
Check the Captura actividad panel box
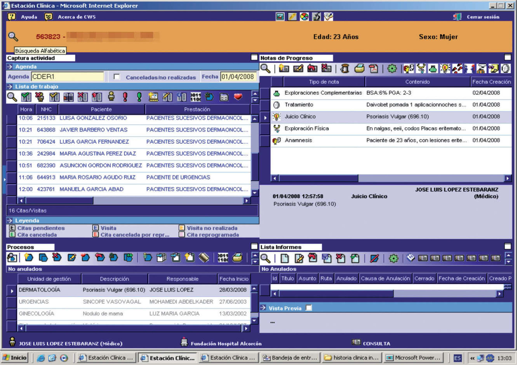click(x=254, y=57)
